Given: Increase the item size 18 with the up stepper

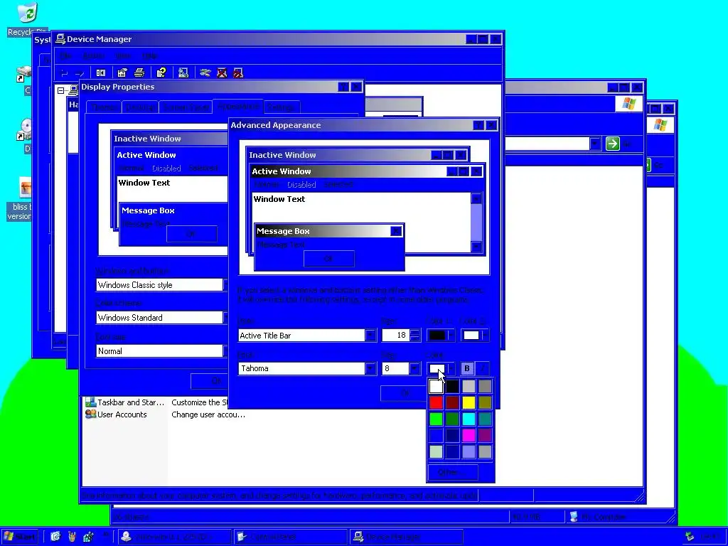Looking at the screenshot, I should (414, 332).
